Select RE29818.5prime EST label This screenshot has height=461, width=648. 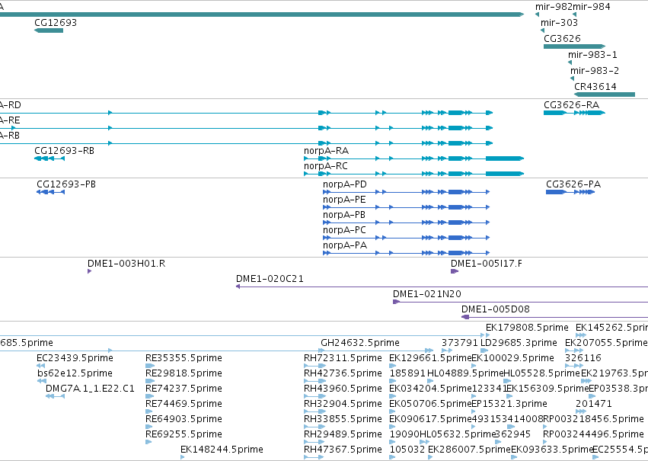pos(184,373)
